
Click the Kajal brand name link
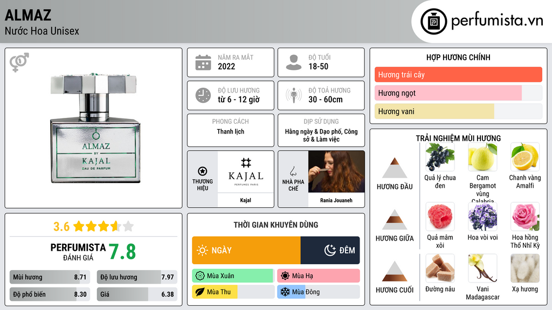click(245, 200)
